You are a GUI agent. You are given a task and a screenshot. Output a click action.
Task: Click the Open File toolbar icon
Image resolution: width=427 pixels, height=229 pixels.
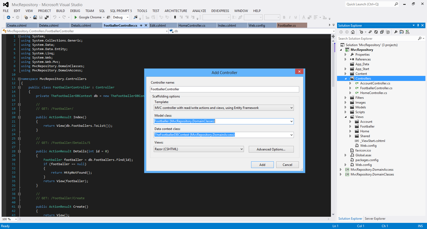[35, 17]
